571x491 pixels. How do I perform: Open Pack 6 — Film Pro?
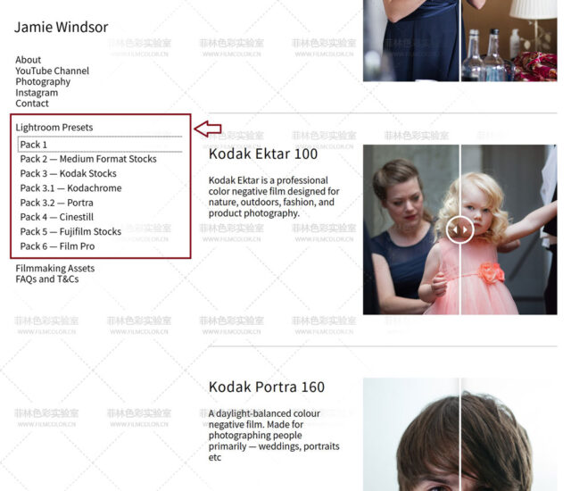[57, 246]
